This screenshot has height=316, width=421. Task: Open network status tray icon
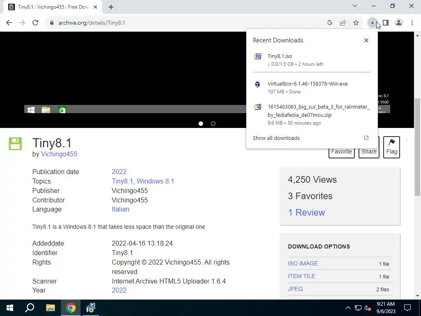(x=358, y=308)
